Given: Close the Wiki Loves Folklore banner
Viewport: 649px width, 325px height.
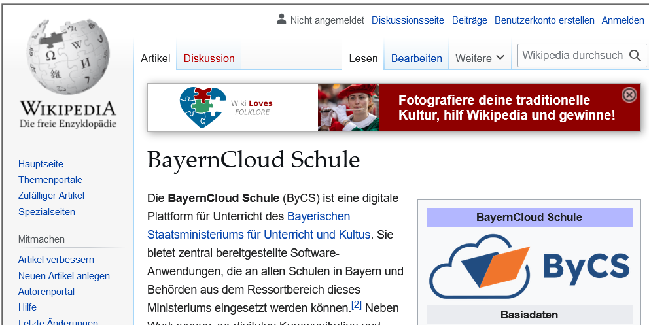Looking at the screenshot, I should 629,95.
